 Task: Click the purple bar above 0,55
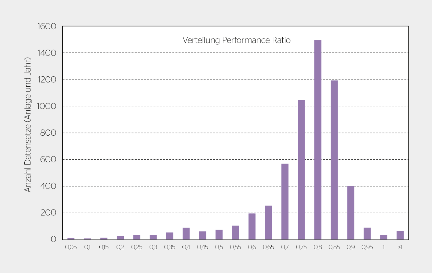pyautogui.click(x=235, y=233)
